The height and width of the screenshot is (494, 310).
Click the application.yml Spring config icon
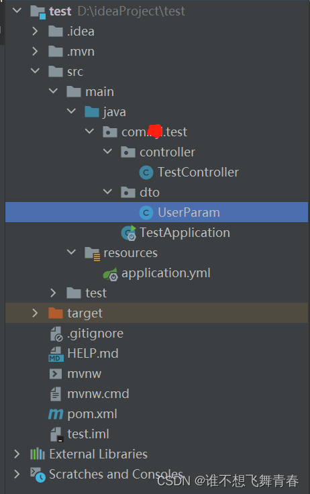(x=111, y=274)
